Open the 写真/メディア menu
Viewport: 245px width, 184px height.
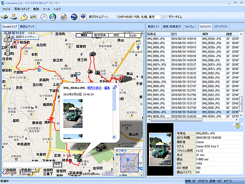pos(22,9)
